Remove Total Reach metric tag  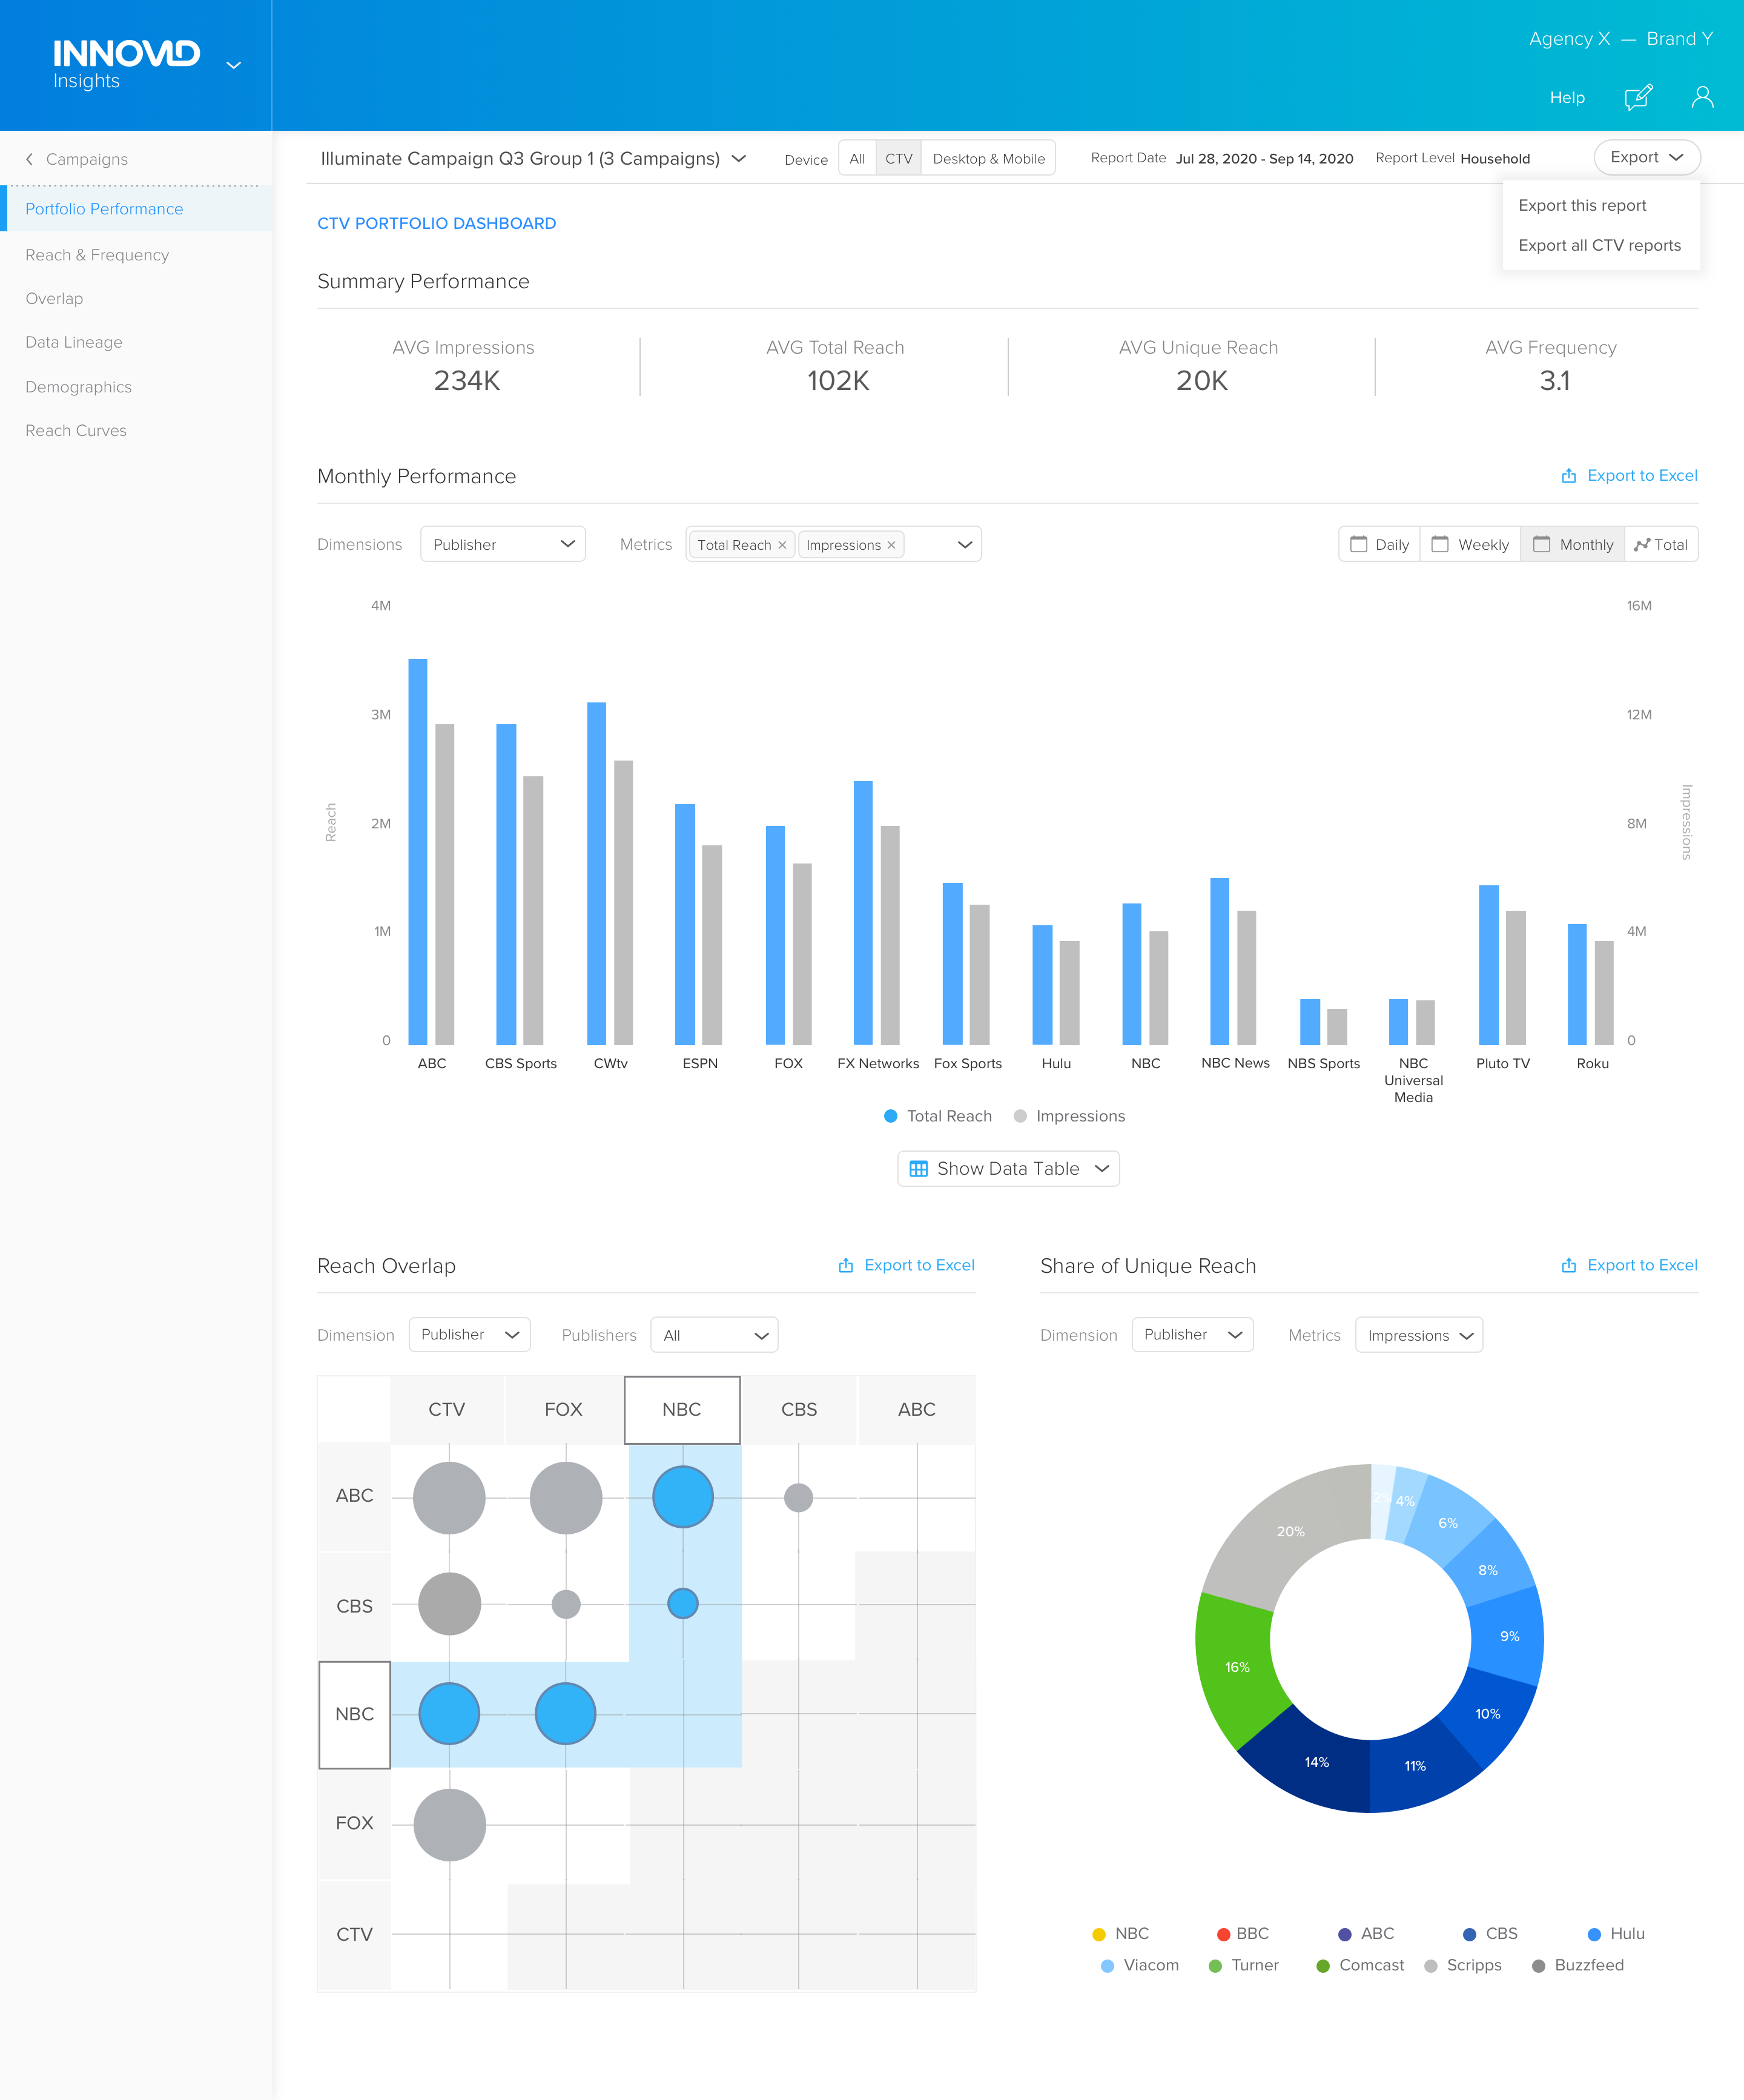tap(782, 545)
